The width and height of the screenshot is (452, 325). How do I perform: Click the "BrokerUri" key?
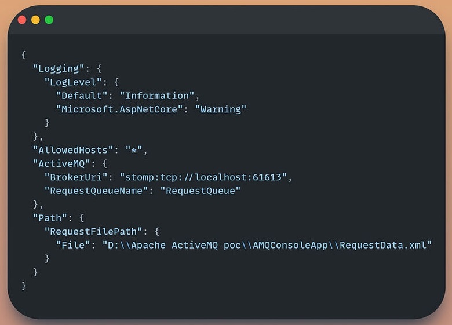pyautogui.click(x=76, y=177)
